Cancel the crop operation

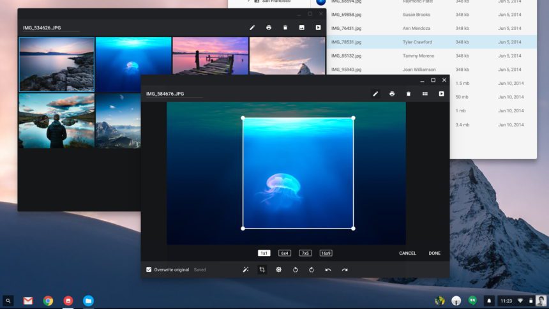(x=407, y=253)
